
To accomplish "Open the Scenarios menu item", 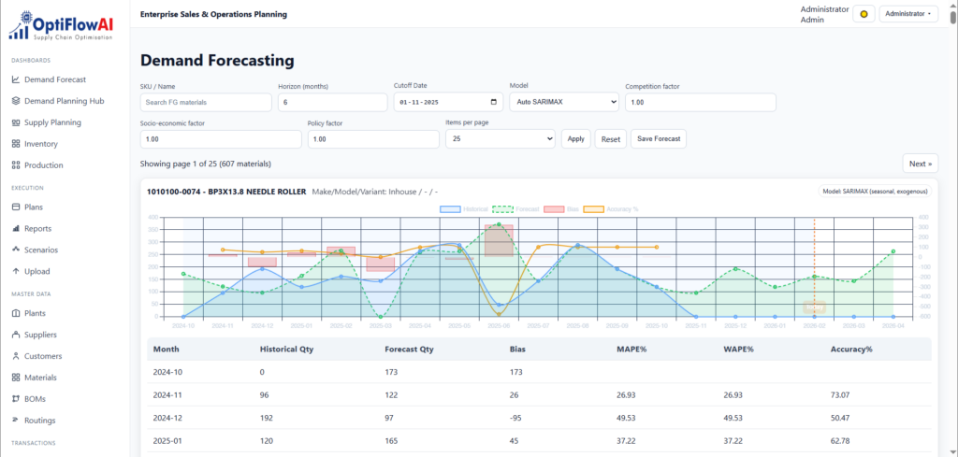I will (41, 250).
